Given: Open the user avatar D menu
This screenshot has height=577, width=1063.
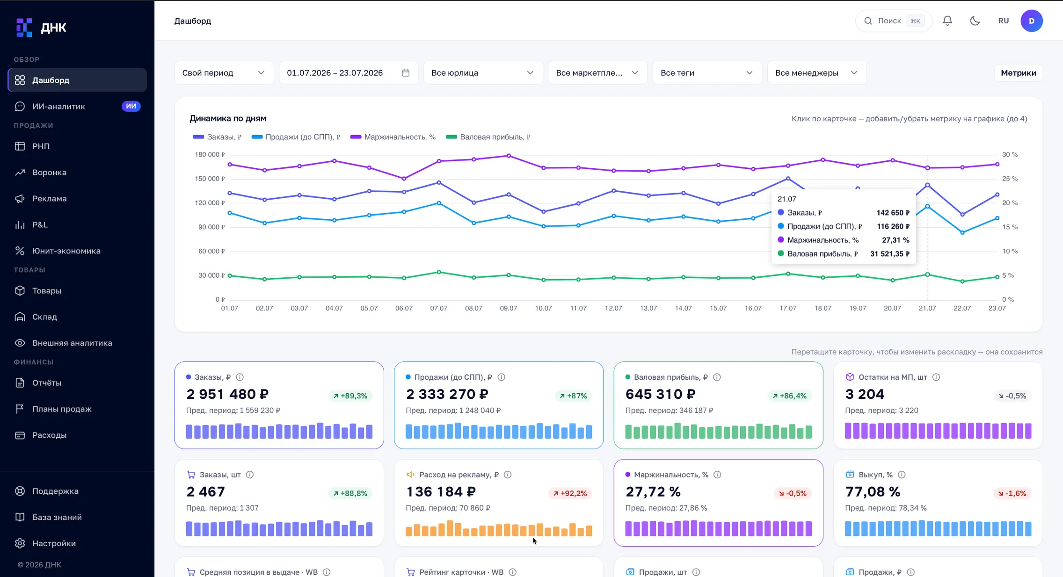Looking at the screenshot, I should click(1032, 21).
